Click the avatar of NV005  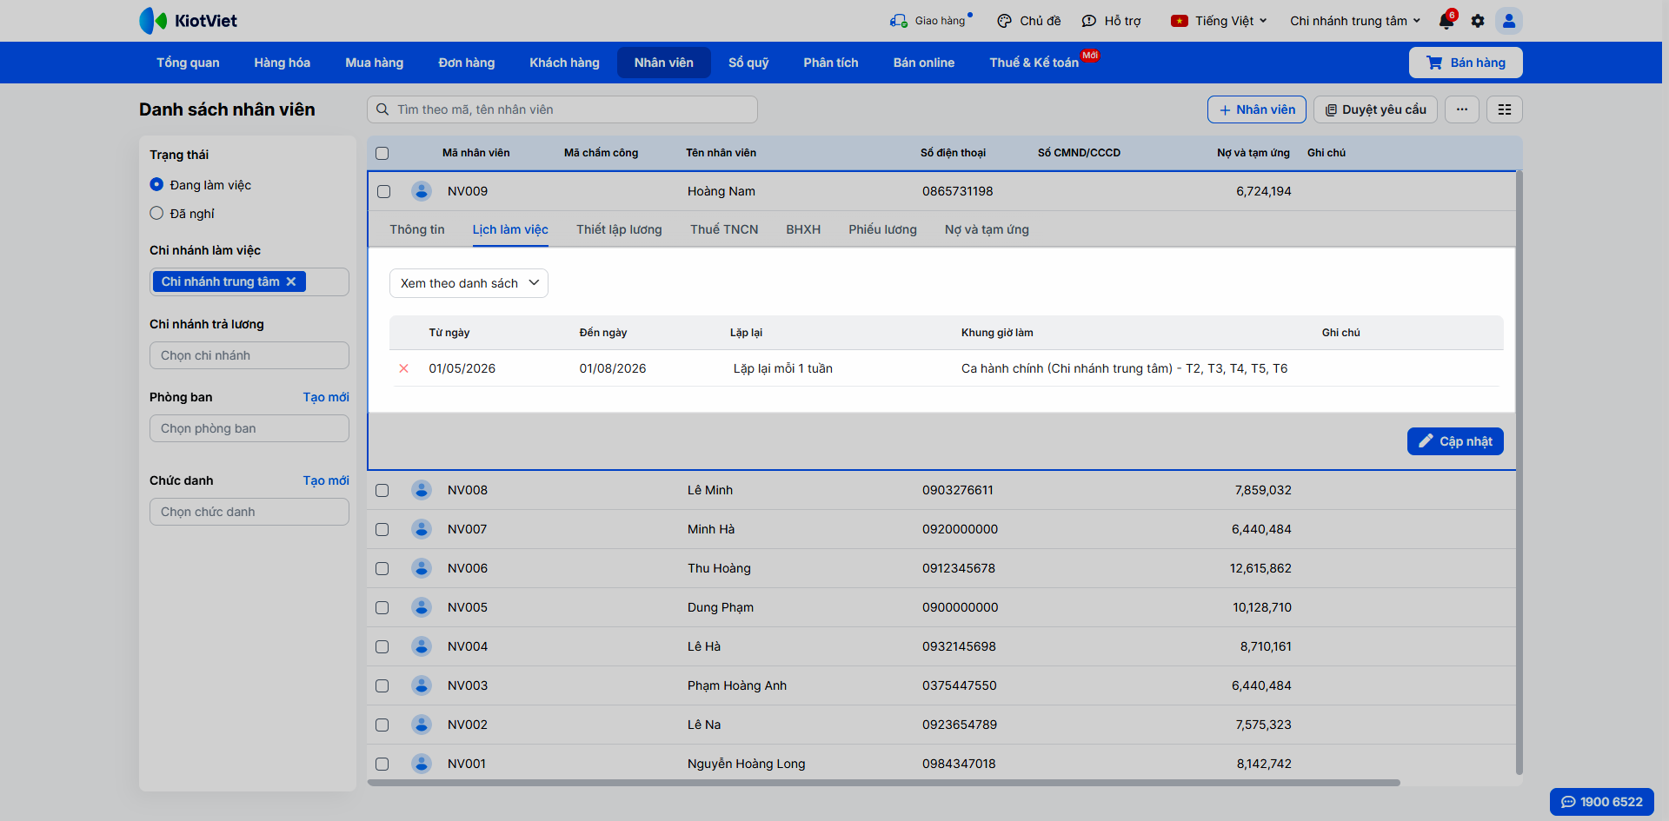pyautogui.click(x=422, y=607)
